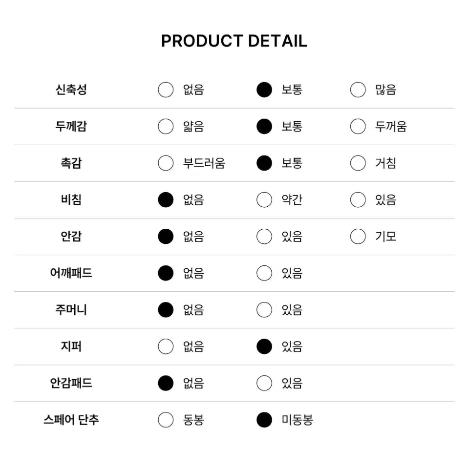Click the 스페어 단추 row label

(71, 420)
